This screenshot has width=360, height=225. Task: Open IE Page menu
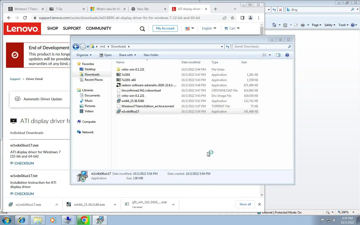[x=316, y=25]
